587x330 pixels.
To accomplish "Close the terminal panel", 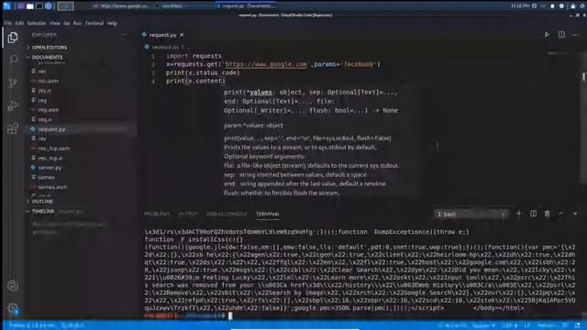I will (x=575, y=214).
